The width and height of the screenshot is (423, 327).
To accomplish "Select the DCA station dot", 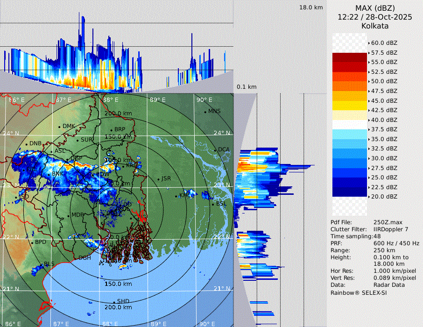I will point(216,150).
